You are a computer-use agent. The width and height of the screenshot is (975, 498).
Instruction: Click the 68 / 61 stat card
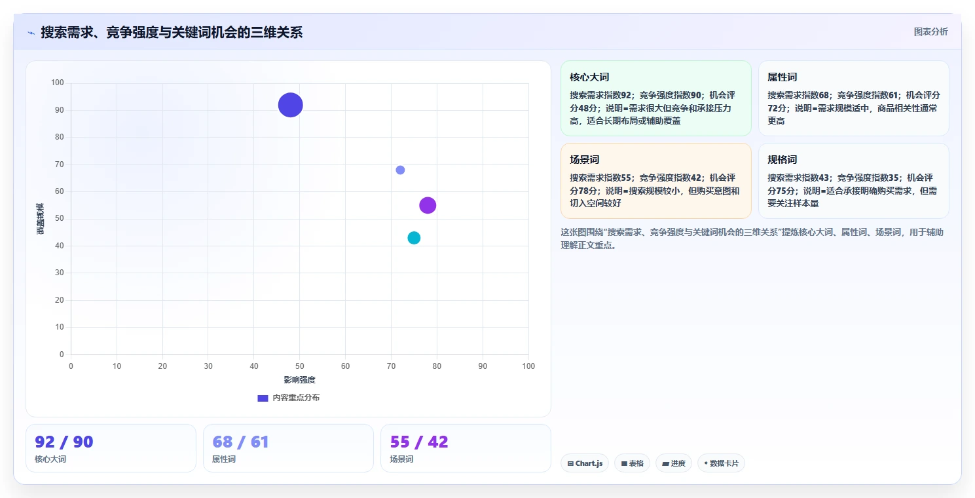point(288,448)
